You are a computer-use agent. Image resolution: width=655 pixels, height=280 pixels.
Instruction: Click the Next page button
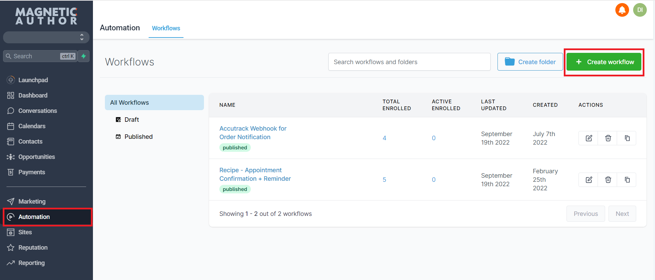click(622, 214)
